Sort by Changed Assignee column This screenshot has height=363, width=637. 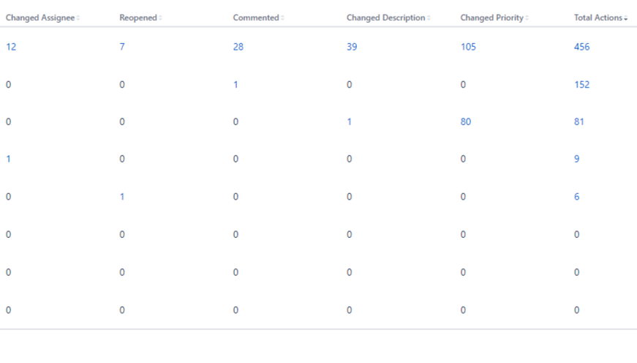point(41,18)
